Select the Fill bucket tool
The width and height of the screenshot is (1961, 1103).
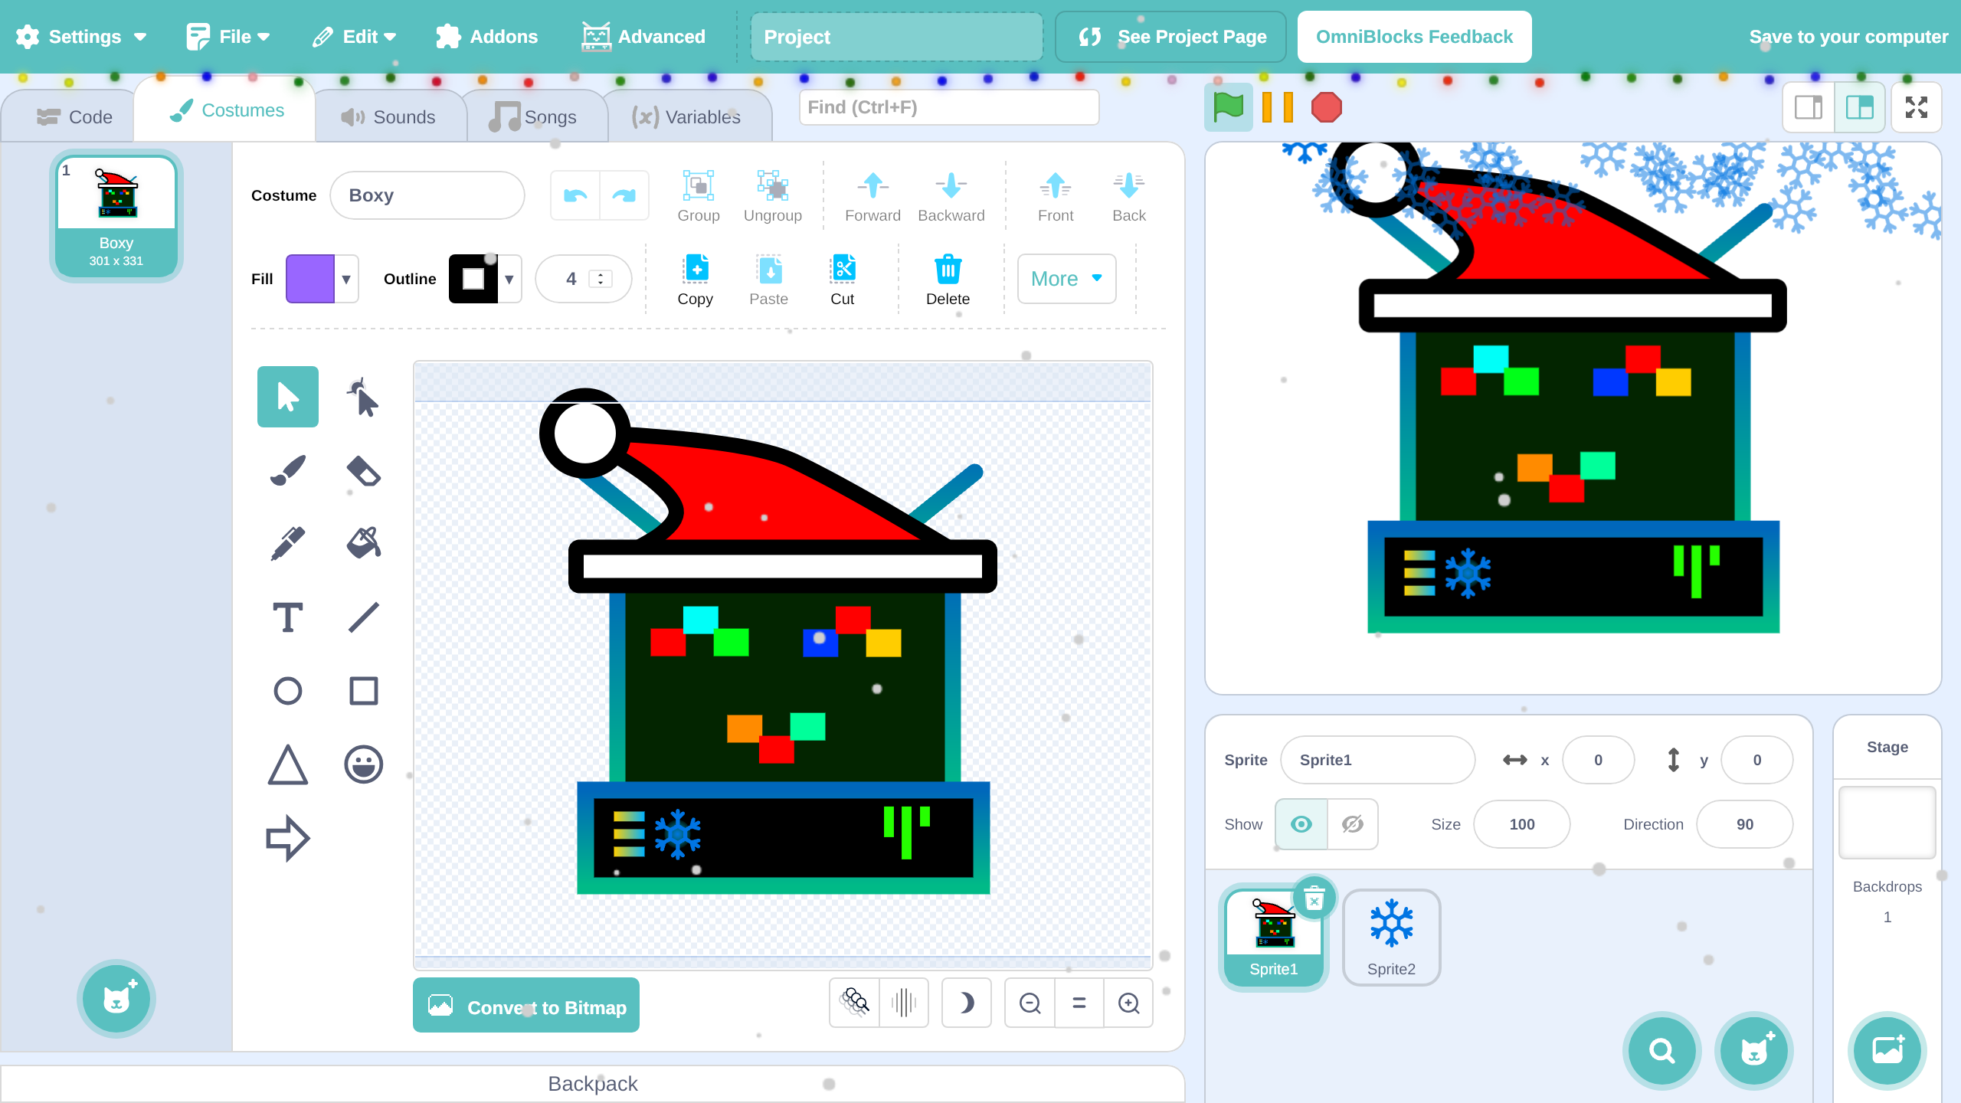(363, 543)
